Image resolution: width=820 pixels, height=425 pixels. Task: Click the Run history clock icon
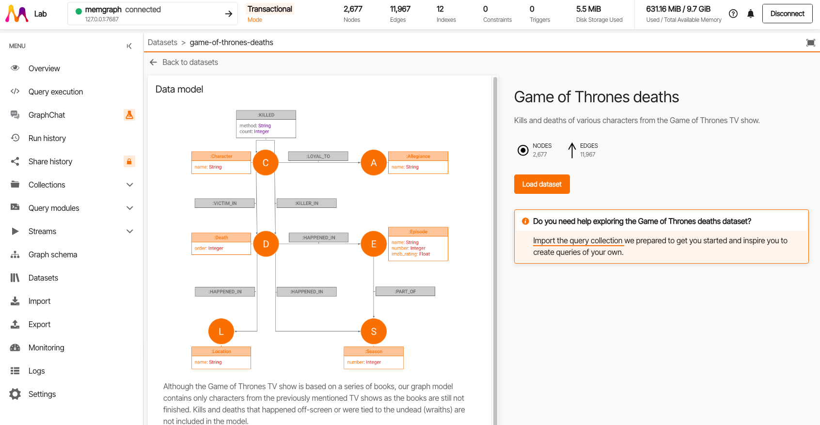[x=15, y=138]
